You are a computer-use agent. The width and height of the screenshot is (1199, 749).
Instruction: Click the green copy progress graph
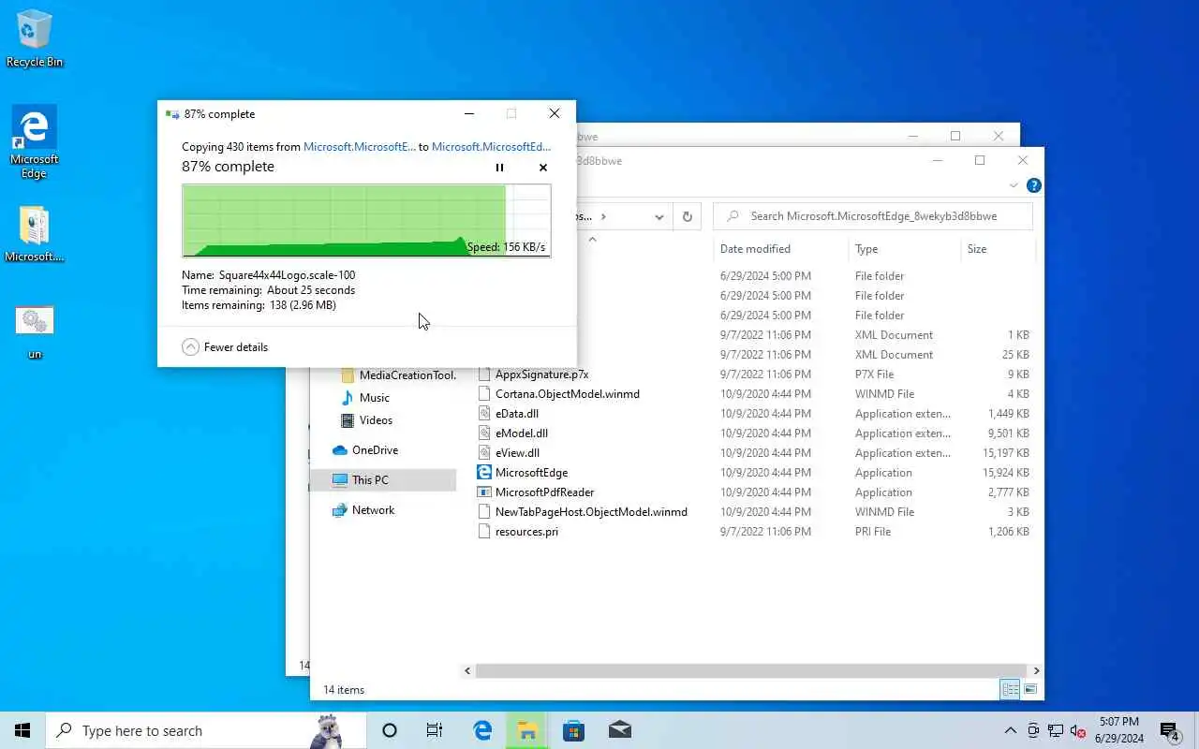tap(366, 221)
